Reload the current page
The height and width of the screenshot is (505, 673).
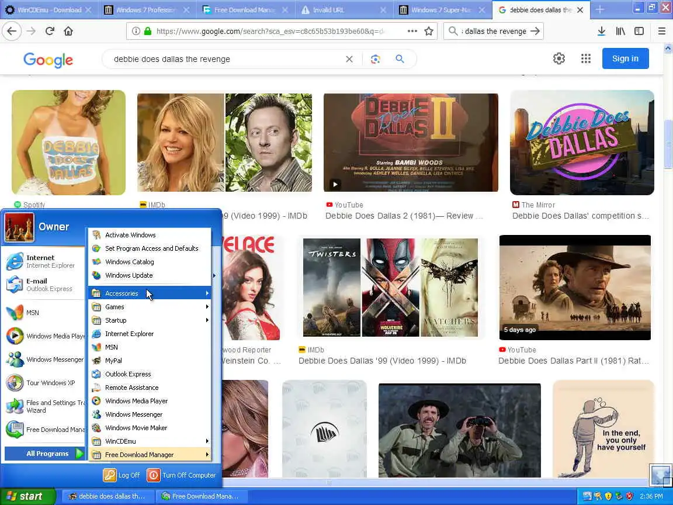(x=50, y=31)
